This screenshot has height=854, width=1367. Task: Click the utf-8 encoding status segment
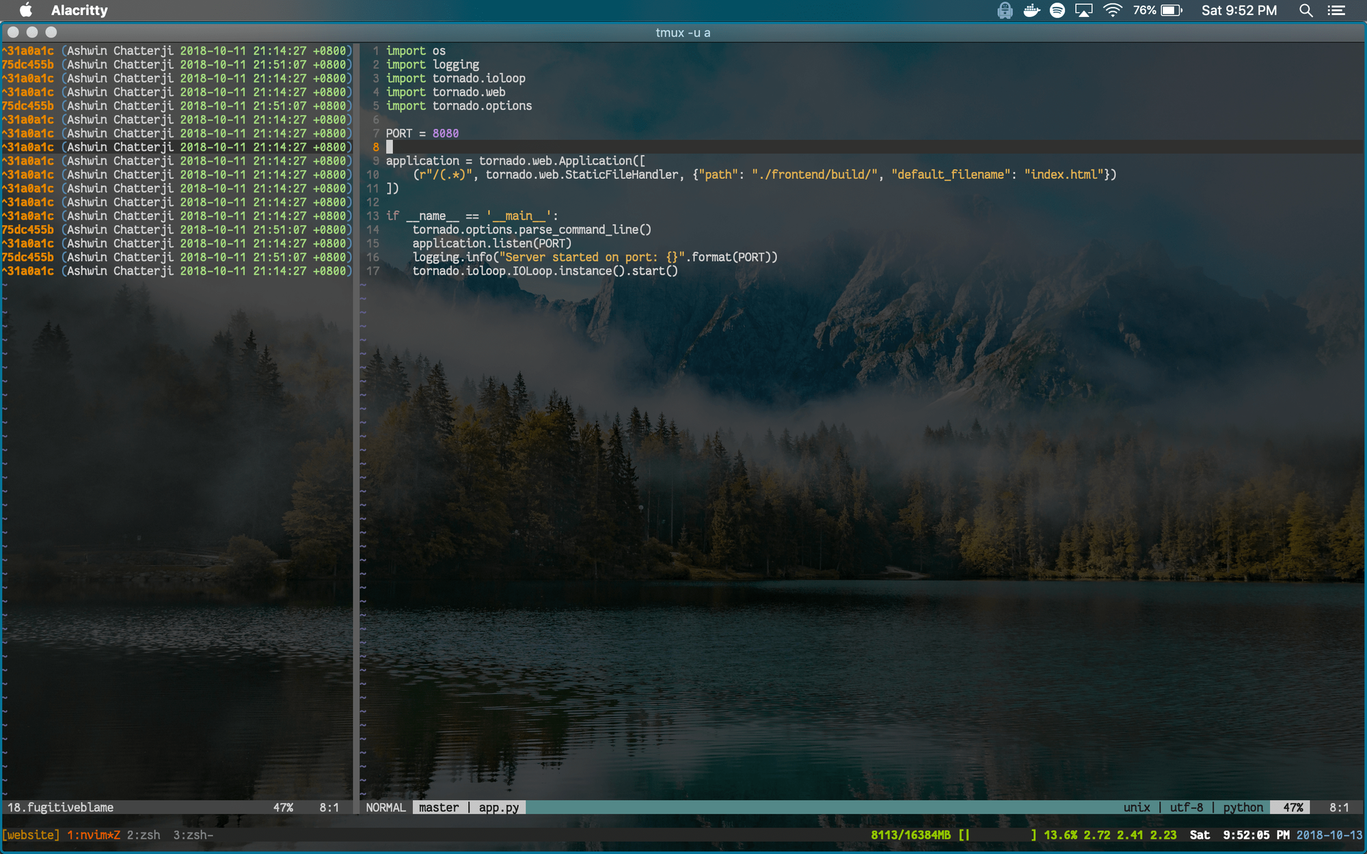pyautogui.click(x=1186, y=808)
